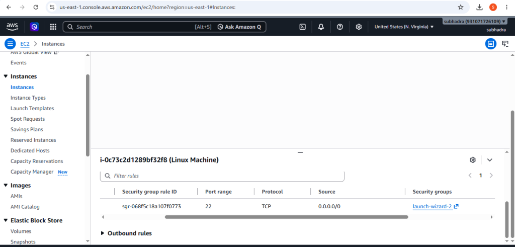
Task: Open the Amazon Q purple hexagon icon
Action: [x=34, y=27]
